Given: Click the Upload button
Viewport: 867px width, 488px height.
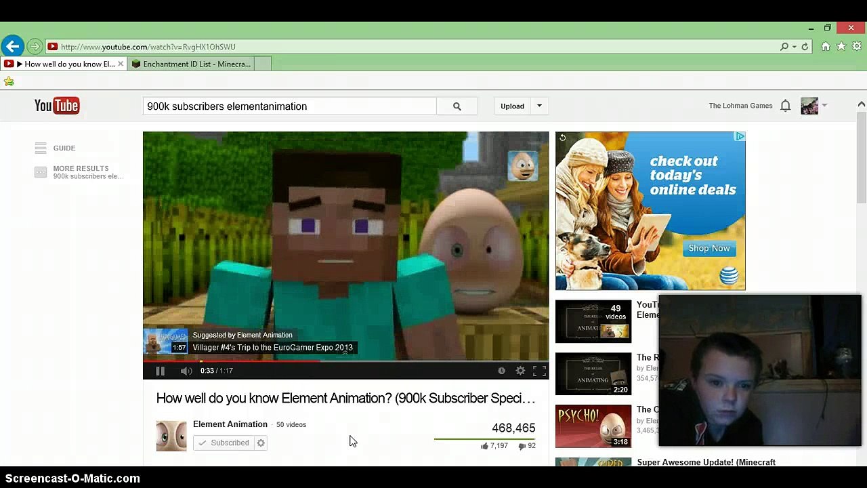Looking at the screenshot, I should click(x=512, y=106).
